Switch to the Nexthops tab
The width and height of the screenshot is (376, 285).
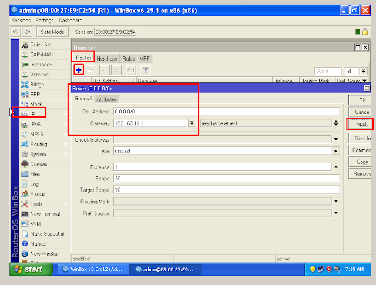[107, 59]
